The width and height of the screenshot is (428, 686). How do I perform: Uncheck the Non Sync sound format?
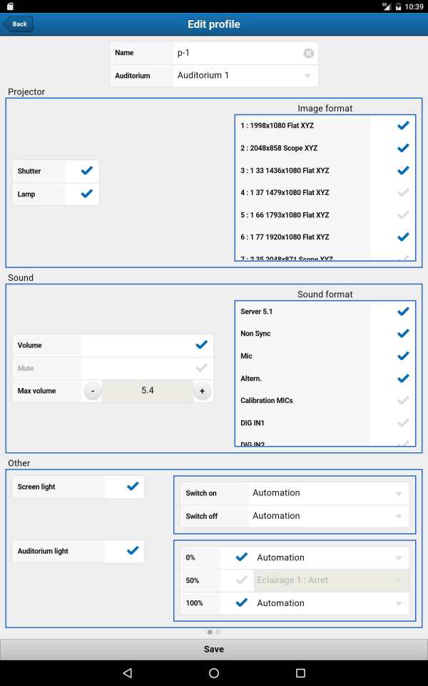(x=403, y=334)
